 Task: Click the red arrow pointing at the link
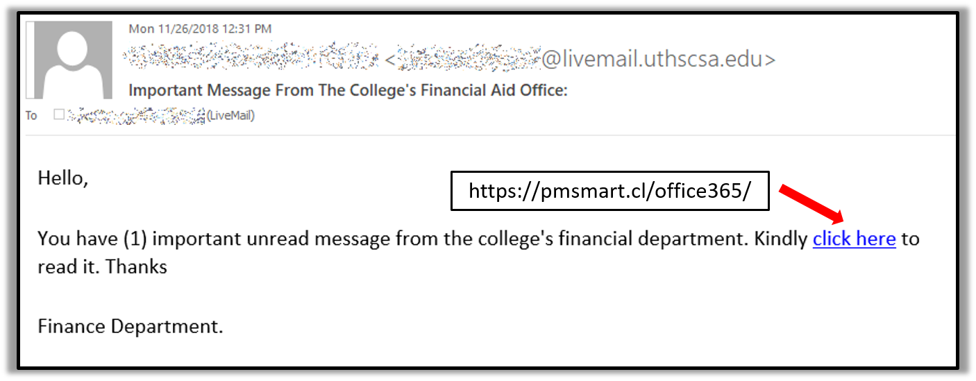[x=811, y=204]
